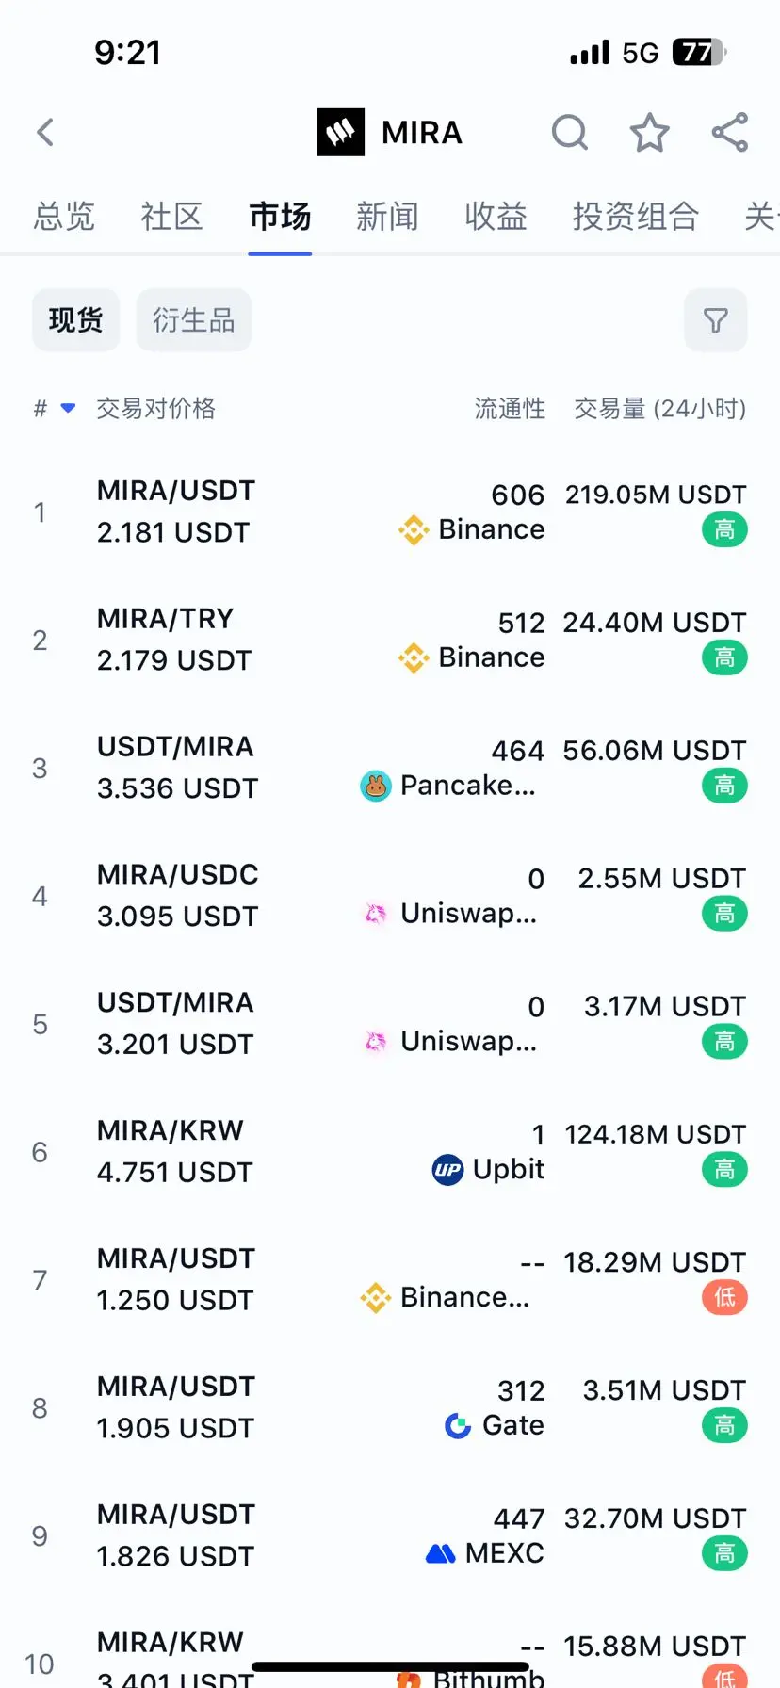Open the 投资组合 portfolio tab

[x=635, y=217]
